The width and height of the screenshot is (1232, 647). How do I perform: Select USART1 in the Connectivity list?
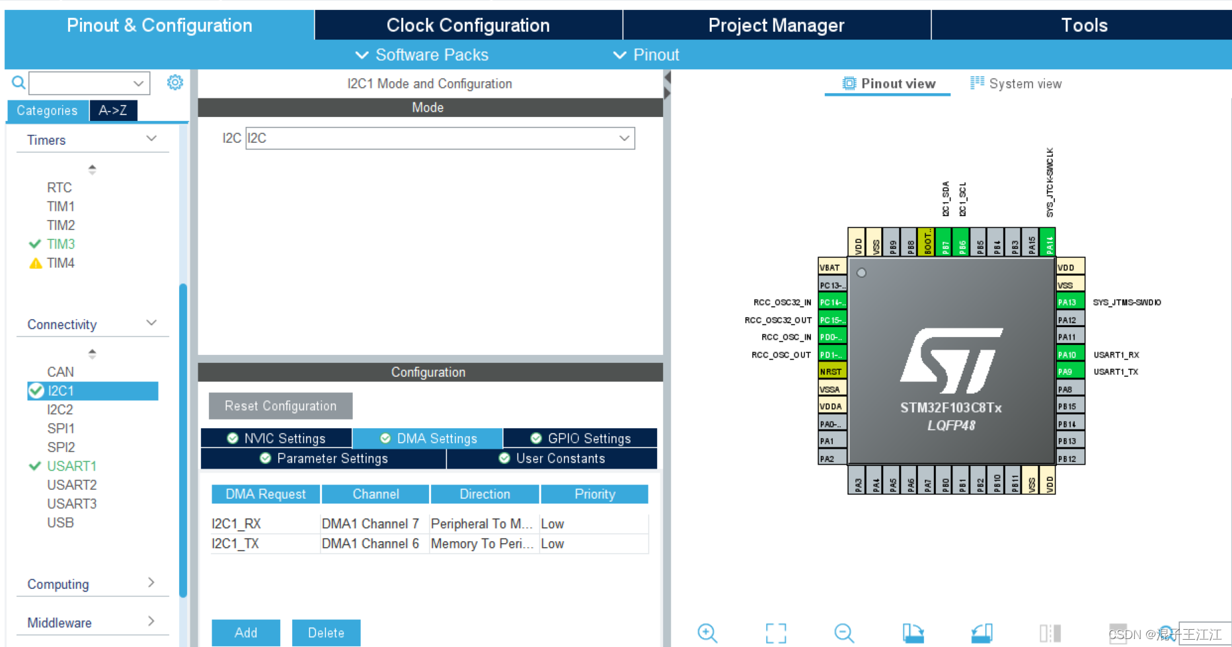[71, 466]
